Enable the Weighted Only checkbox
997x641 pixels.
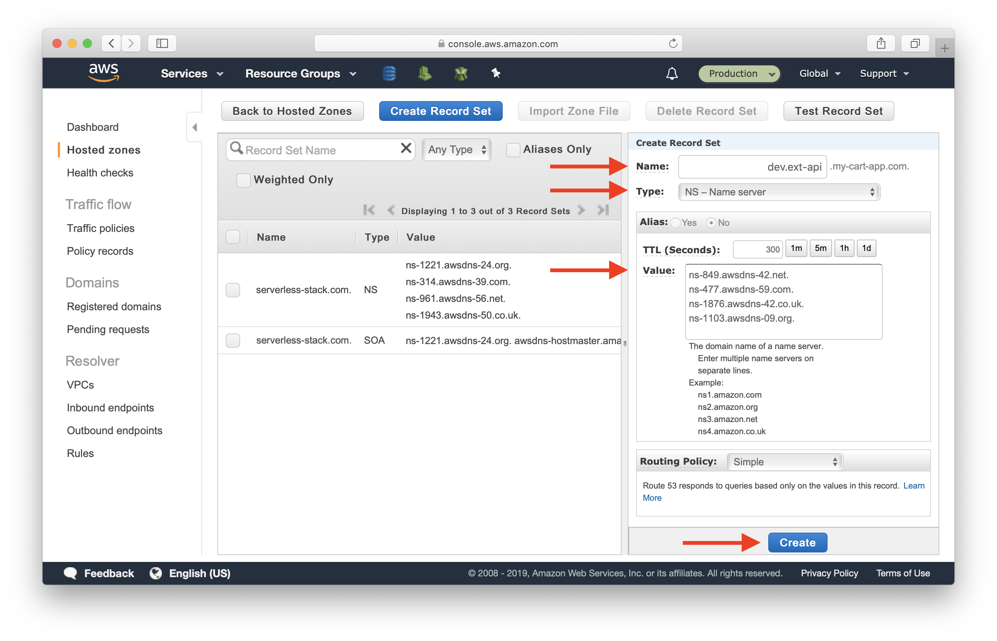[x=242, y=179]
